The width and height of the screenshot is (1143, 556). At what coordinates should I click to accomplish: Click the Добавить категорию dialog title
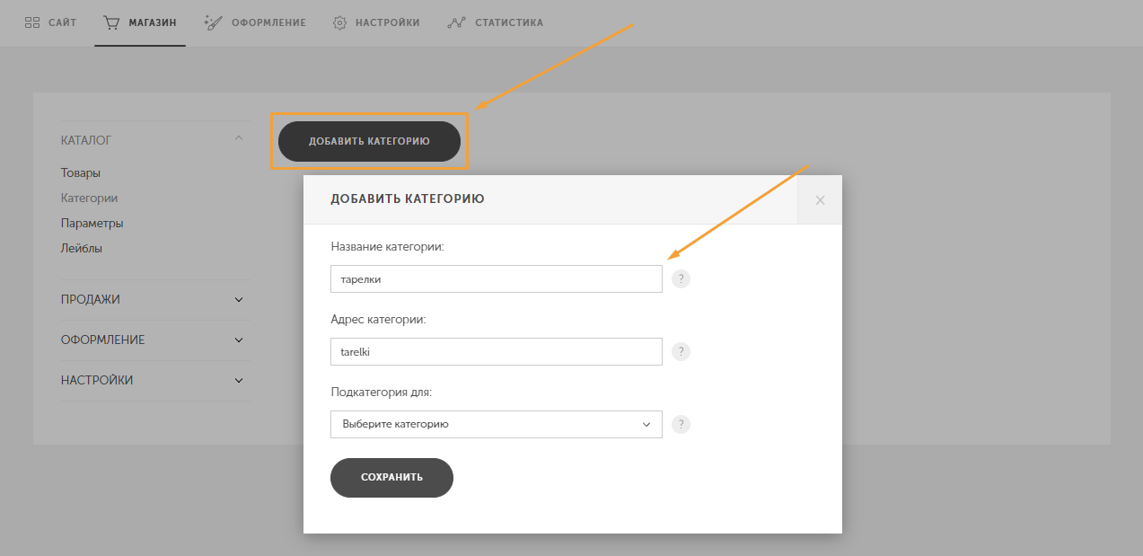coord(408,199)
